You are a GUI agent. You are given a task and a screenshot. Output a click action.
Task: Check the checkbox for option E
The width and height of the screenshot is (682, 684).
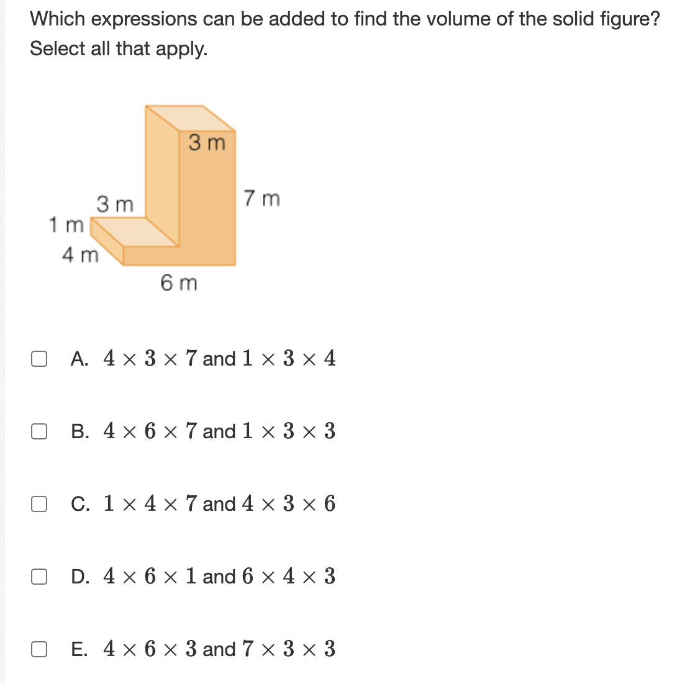coord(39,649)
